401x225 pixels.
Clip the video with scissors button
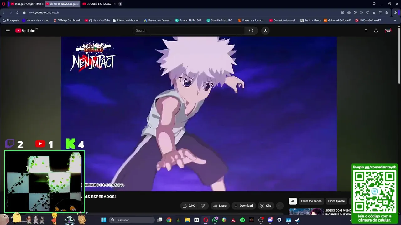pos(266,206)
